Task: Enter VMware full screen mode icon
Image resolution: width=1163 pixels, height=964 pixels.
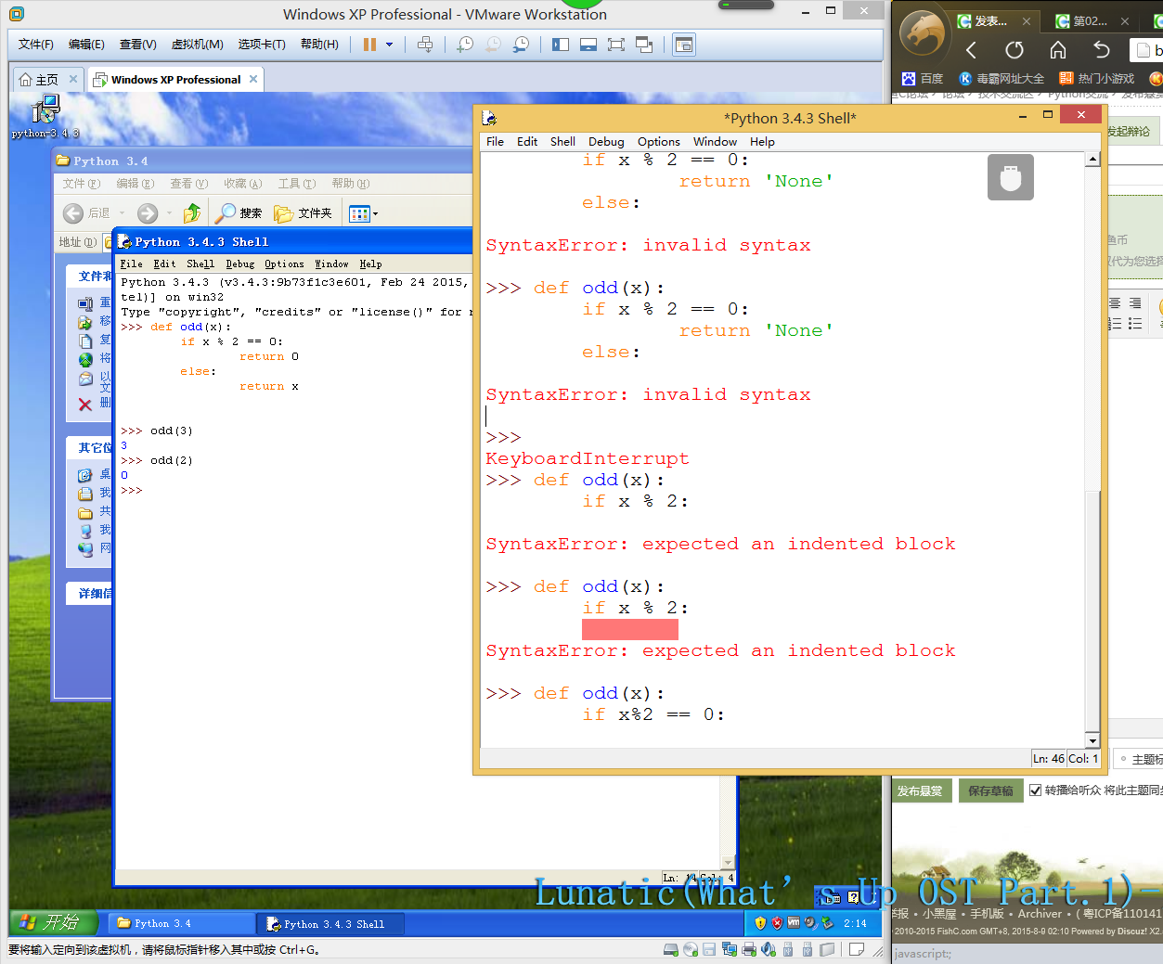Action: (615, 45)
